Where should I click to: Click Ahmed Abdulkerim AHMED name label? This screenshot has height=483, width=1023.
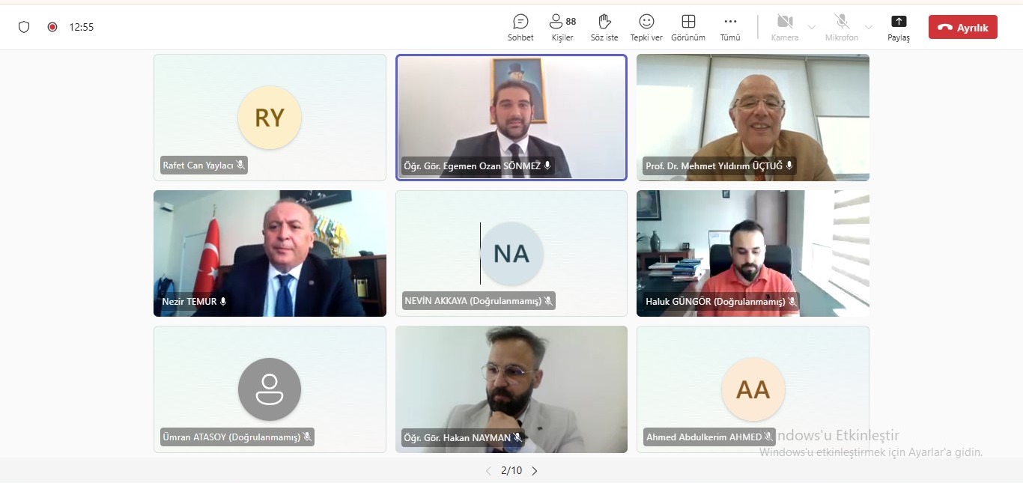click(703, 437)
